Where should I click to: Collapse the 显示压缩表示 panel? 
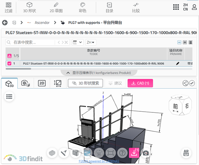coord(99,73)
